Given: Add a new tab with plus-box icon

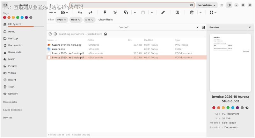Looking at the screenshot, I should tap(203, 27).
